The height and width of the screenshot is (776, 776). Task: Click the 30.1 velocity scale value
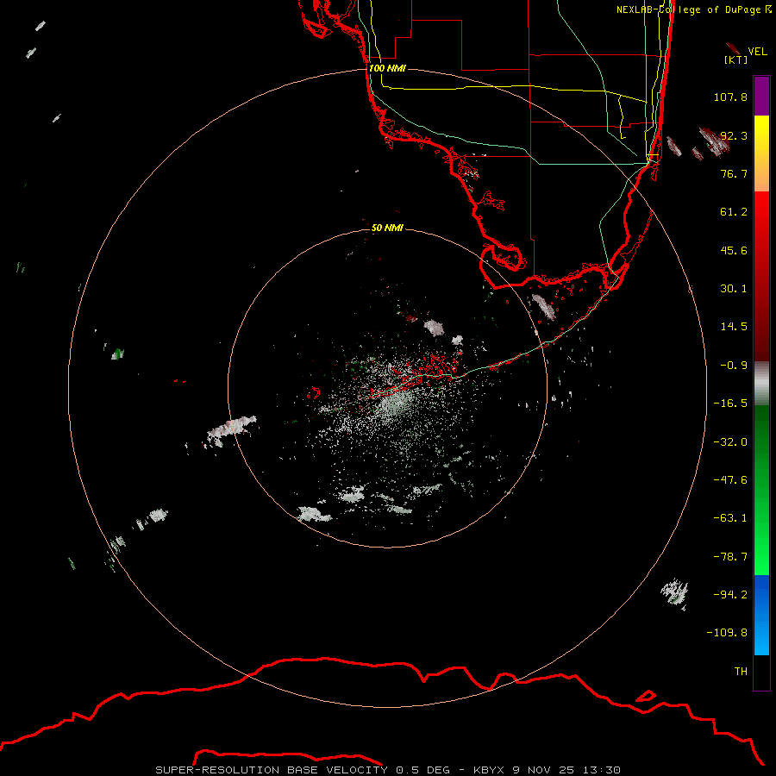(734, 289)
